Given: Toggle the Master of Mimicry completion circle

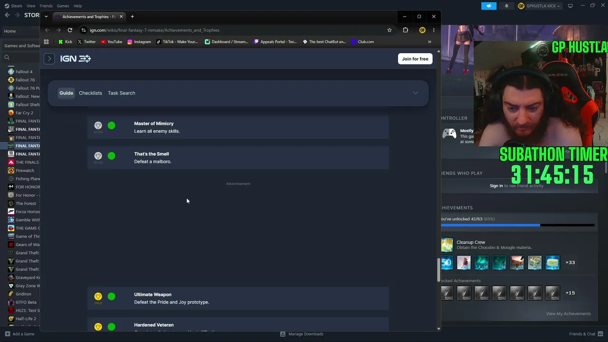Looking at the screenshot, I should click(111, 125).
